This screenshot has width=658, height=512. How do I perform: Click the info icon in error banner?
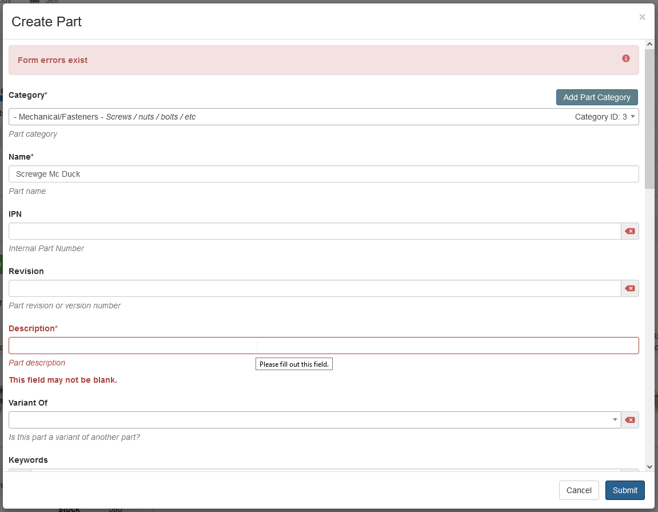(x=626, y=58)
